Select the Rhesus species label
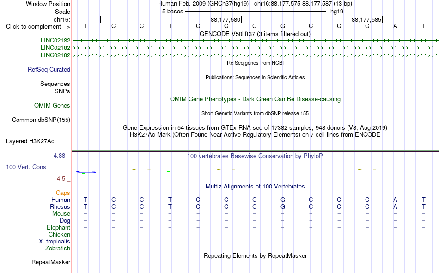 tap(60, 206)
